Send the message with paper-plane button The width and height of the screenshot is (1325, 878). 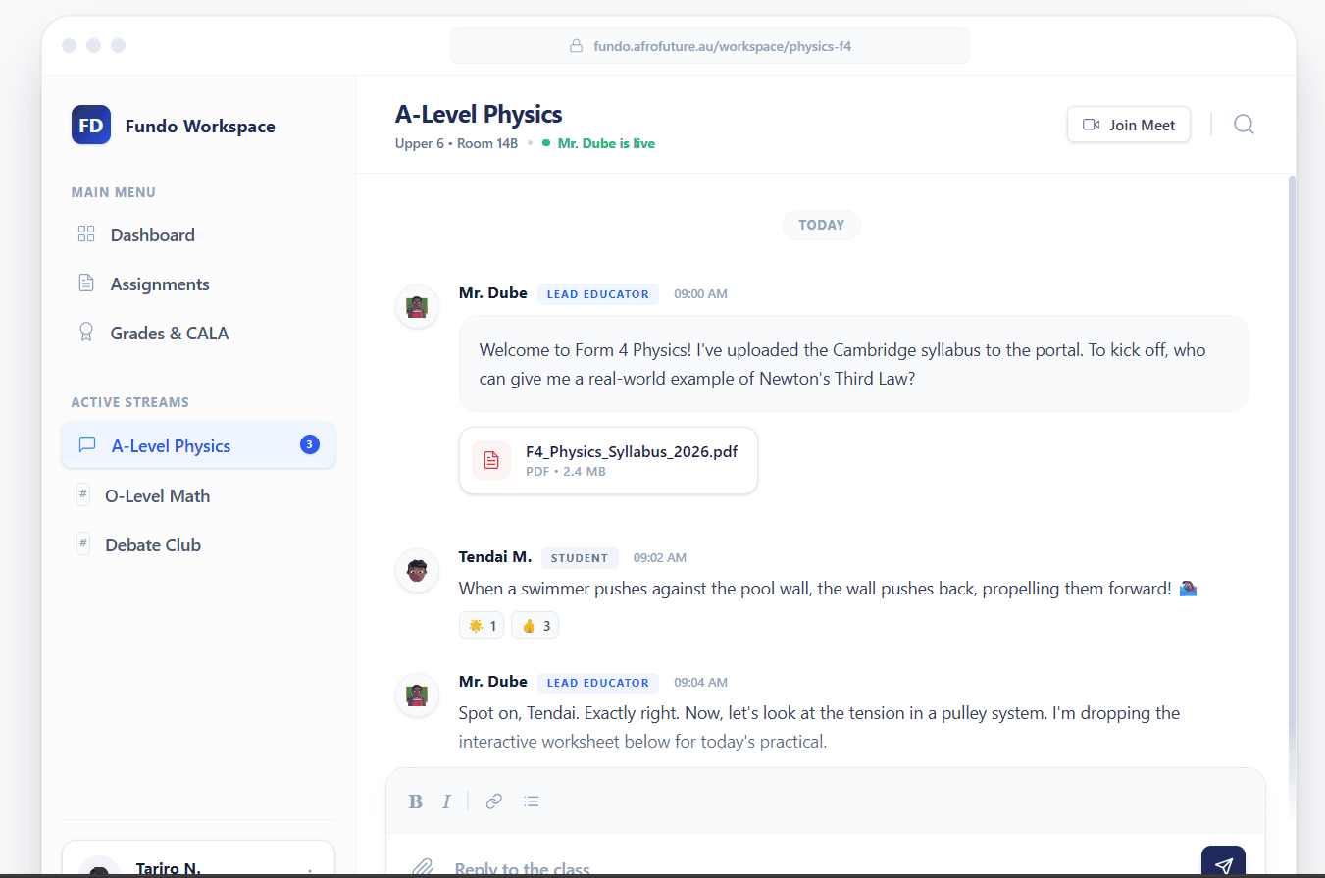(1223, 864)
